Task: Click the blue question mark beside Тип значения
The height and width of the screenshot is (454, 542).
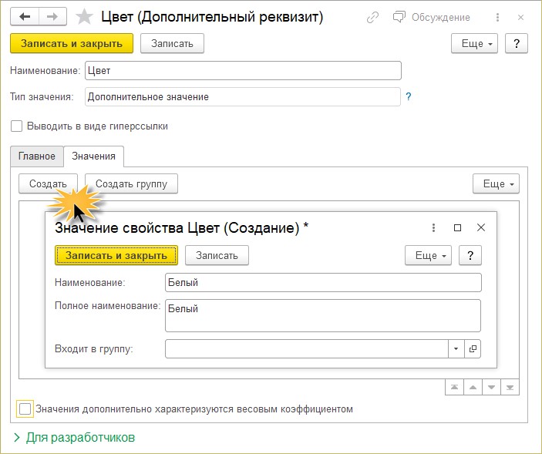Action: click(x=409, y=97)
